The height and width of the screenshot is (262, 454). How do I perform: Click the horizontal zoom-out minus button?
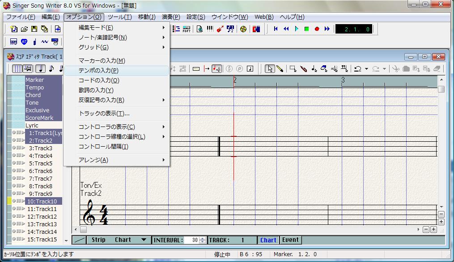[x=426, y=229]
